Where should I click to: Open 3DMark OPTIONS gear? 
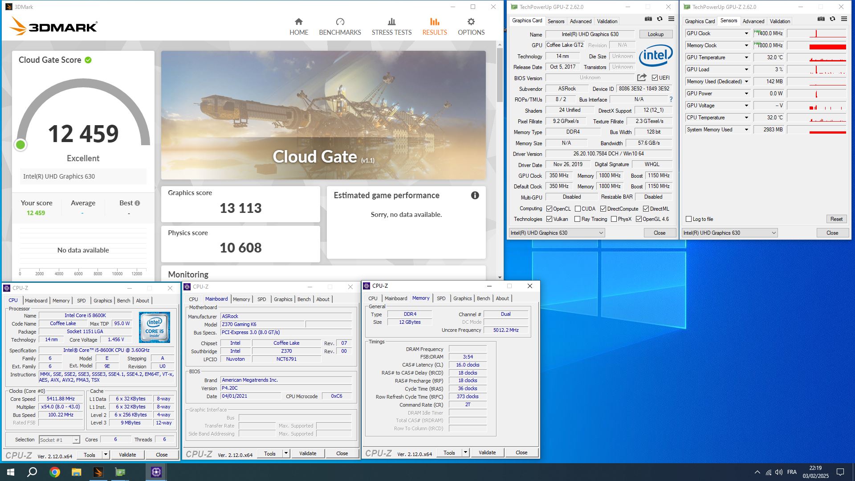tap(471, 27)
